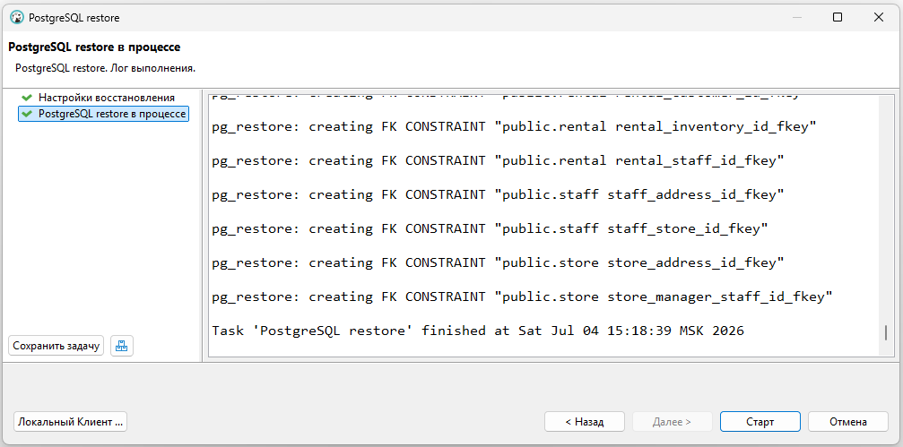This screenshot has height=447, width=903.
Task: Click the Task 'PostgreSQL restore' finished line
Action: (478, 331)
